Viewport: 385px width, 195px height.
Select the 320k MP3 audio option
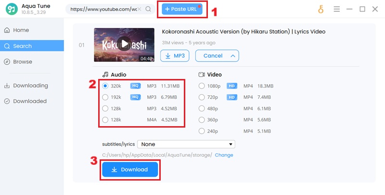point(105,86)
